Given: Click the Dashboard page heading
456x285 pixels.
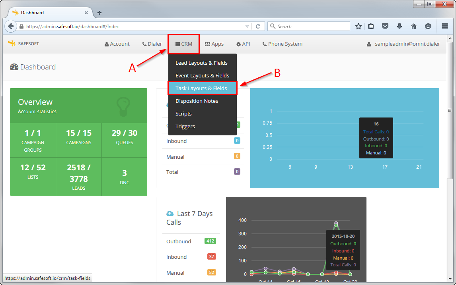Looking at the screenshot, I should pos(38,67).
